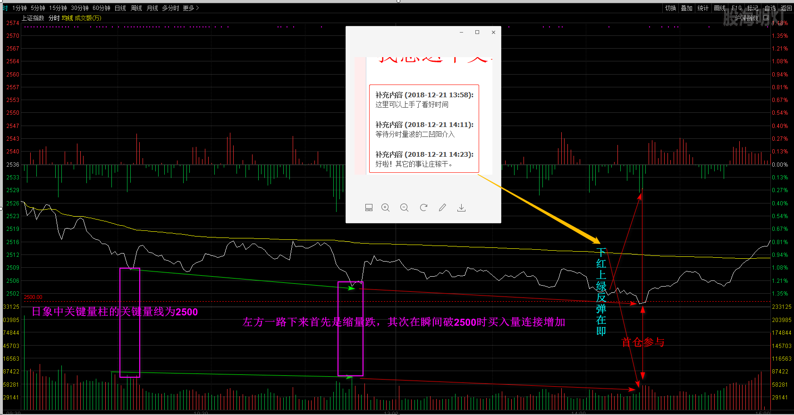The image size is (794, 415).
Task: Click the 沪深指数 label at top right
Action: [x=747, y=18]
